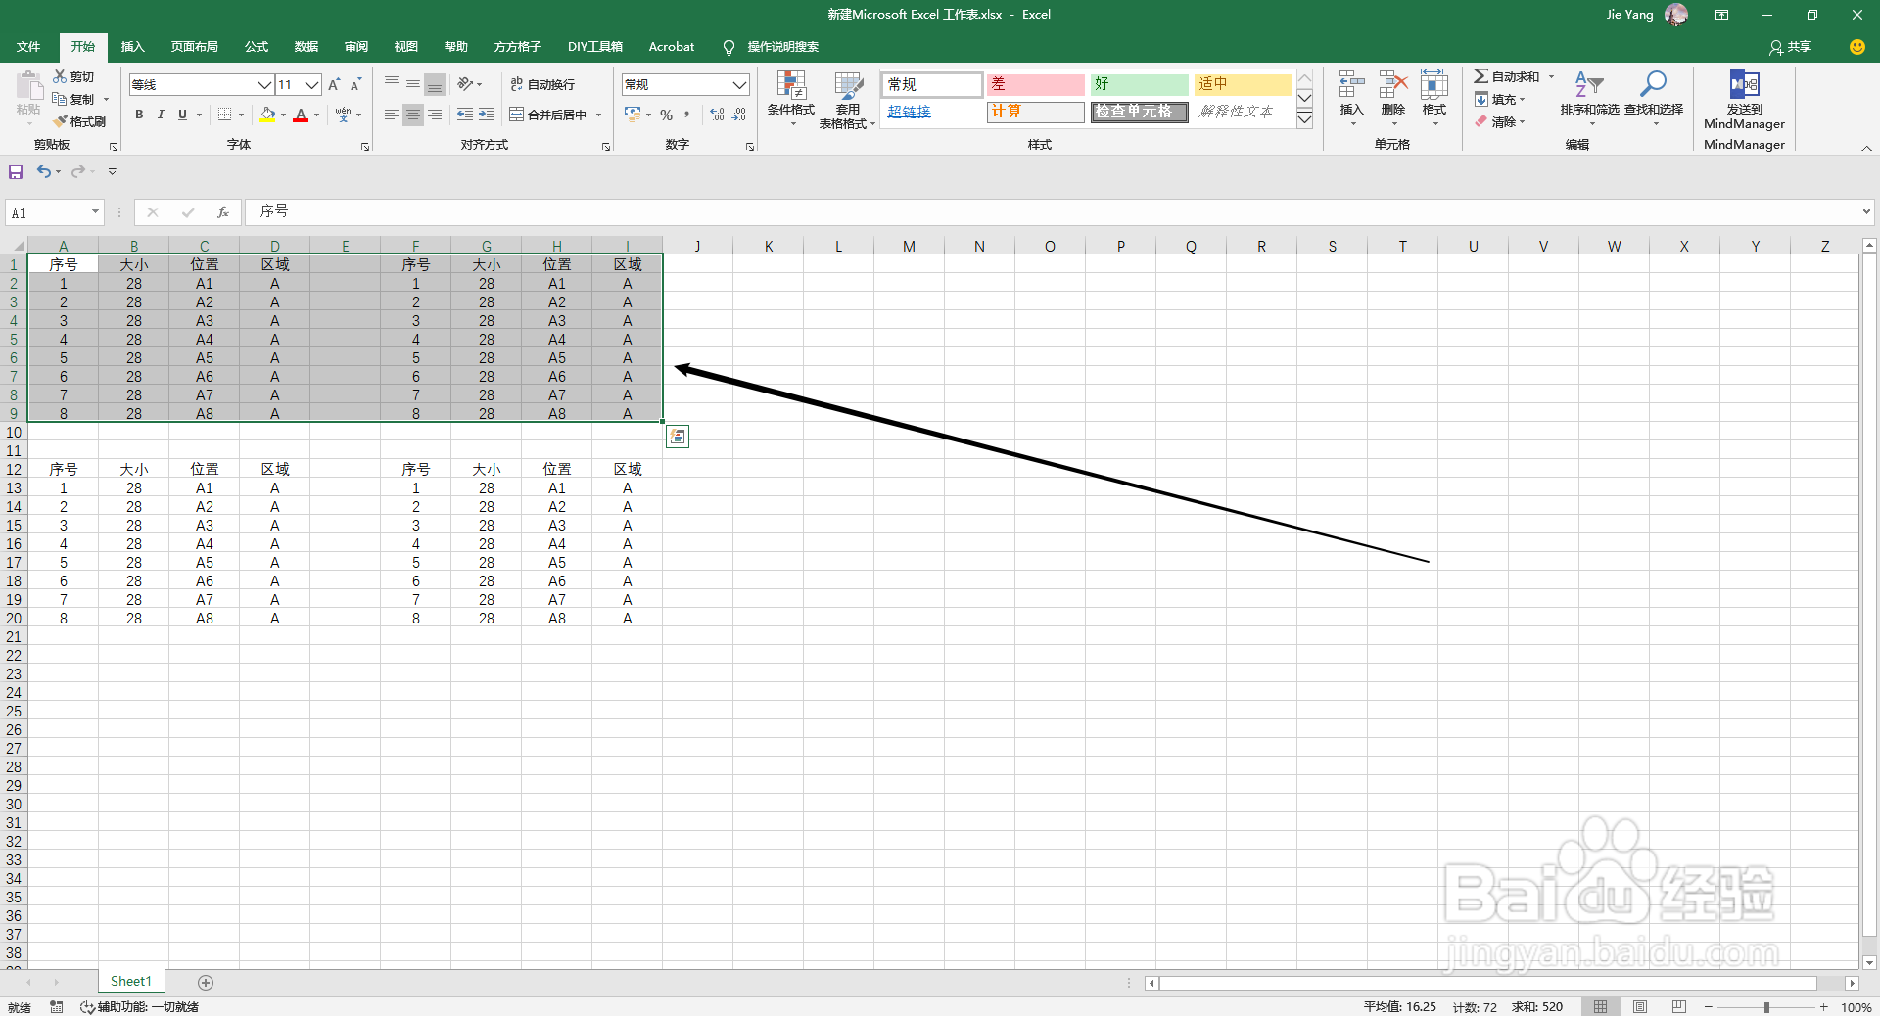Switch to Page Break Preview view
The width and height of the screenshot is (1880, 1016).
[x=1679, y=1007]
